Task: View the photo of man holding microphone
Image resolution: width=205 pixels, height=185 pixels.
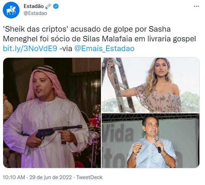Action: point(151,141)
